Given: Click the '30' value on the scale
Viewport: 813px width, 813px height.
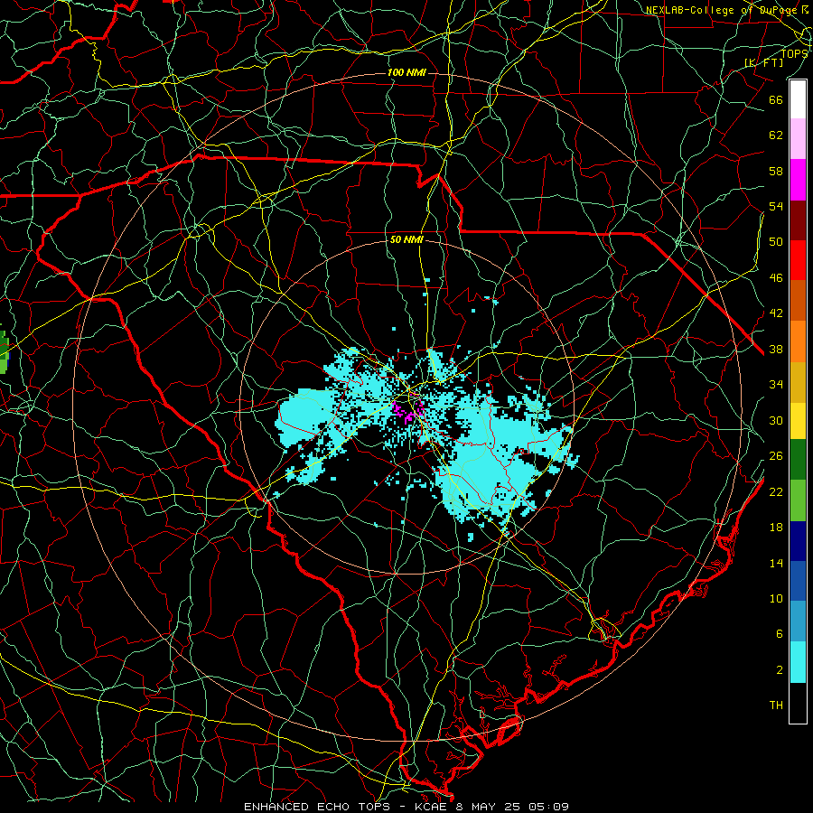Looking at the screenshot, I should [x=776, y=420].
